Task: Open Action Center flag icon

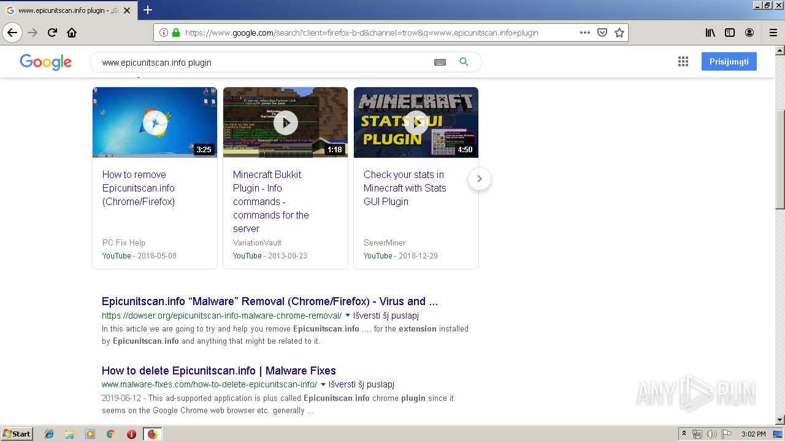Action: point(726,434)
